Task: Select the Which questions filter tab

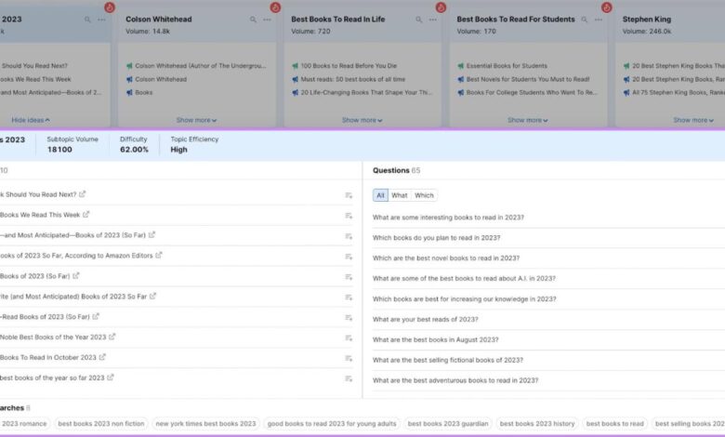Action: [x=424, y=195]
